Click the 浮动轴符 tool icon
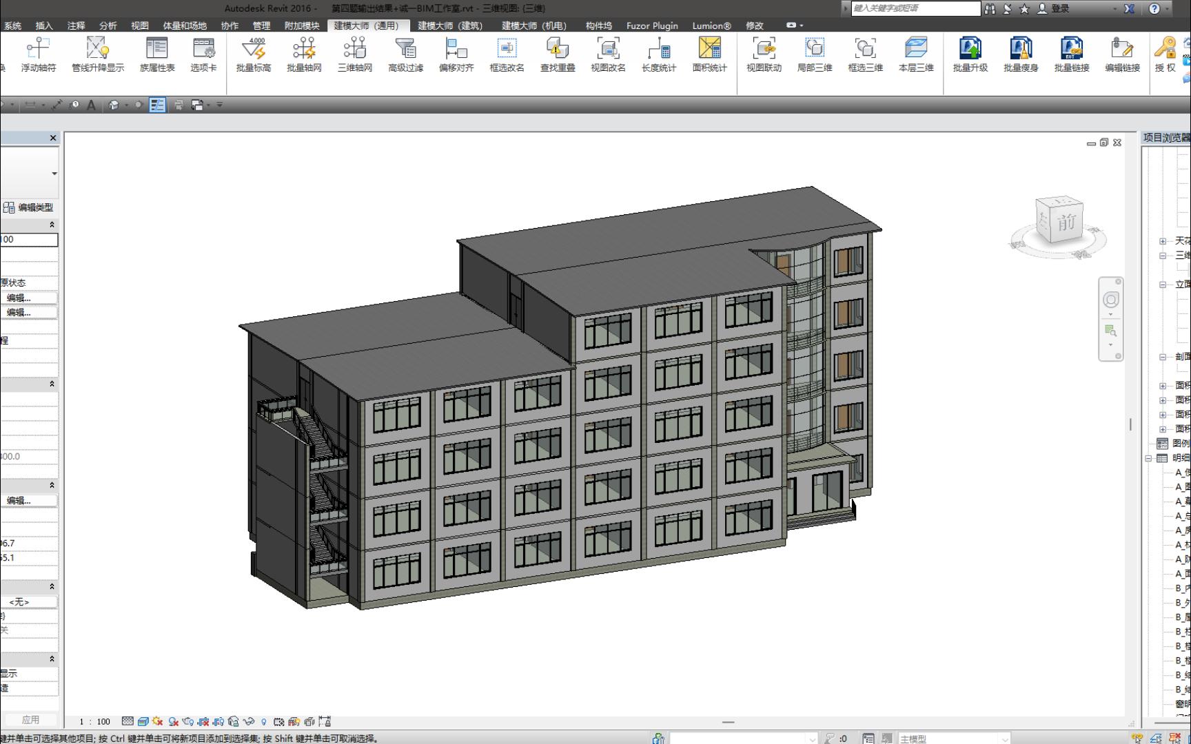 pos(38,54)
